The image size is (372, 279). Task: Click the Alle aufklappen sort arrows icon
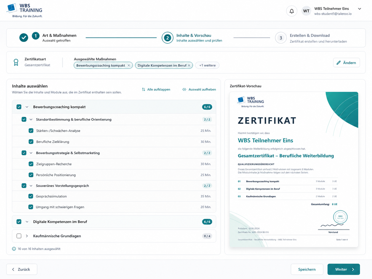144,89
